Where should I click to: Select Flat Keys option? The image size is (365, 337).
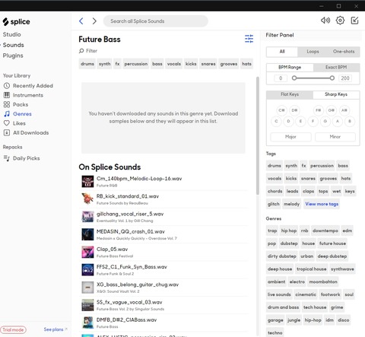290,94
